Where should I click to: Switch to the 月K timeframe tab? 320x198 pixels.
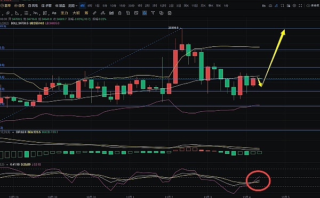coord(203,6)
